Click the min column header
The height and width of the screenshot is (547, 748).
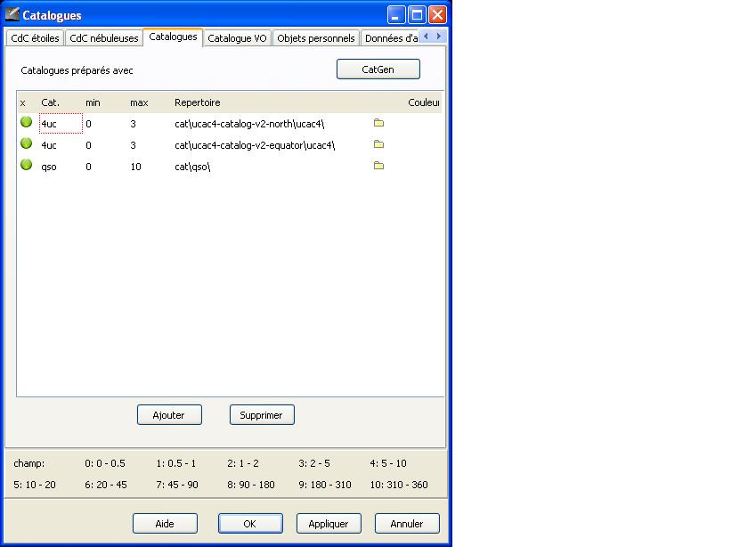pos(93,102)
